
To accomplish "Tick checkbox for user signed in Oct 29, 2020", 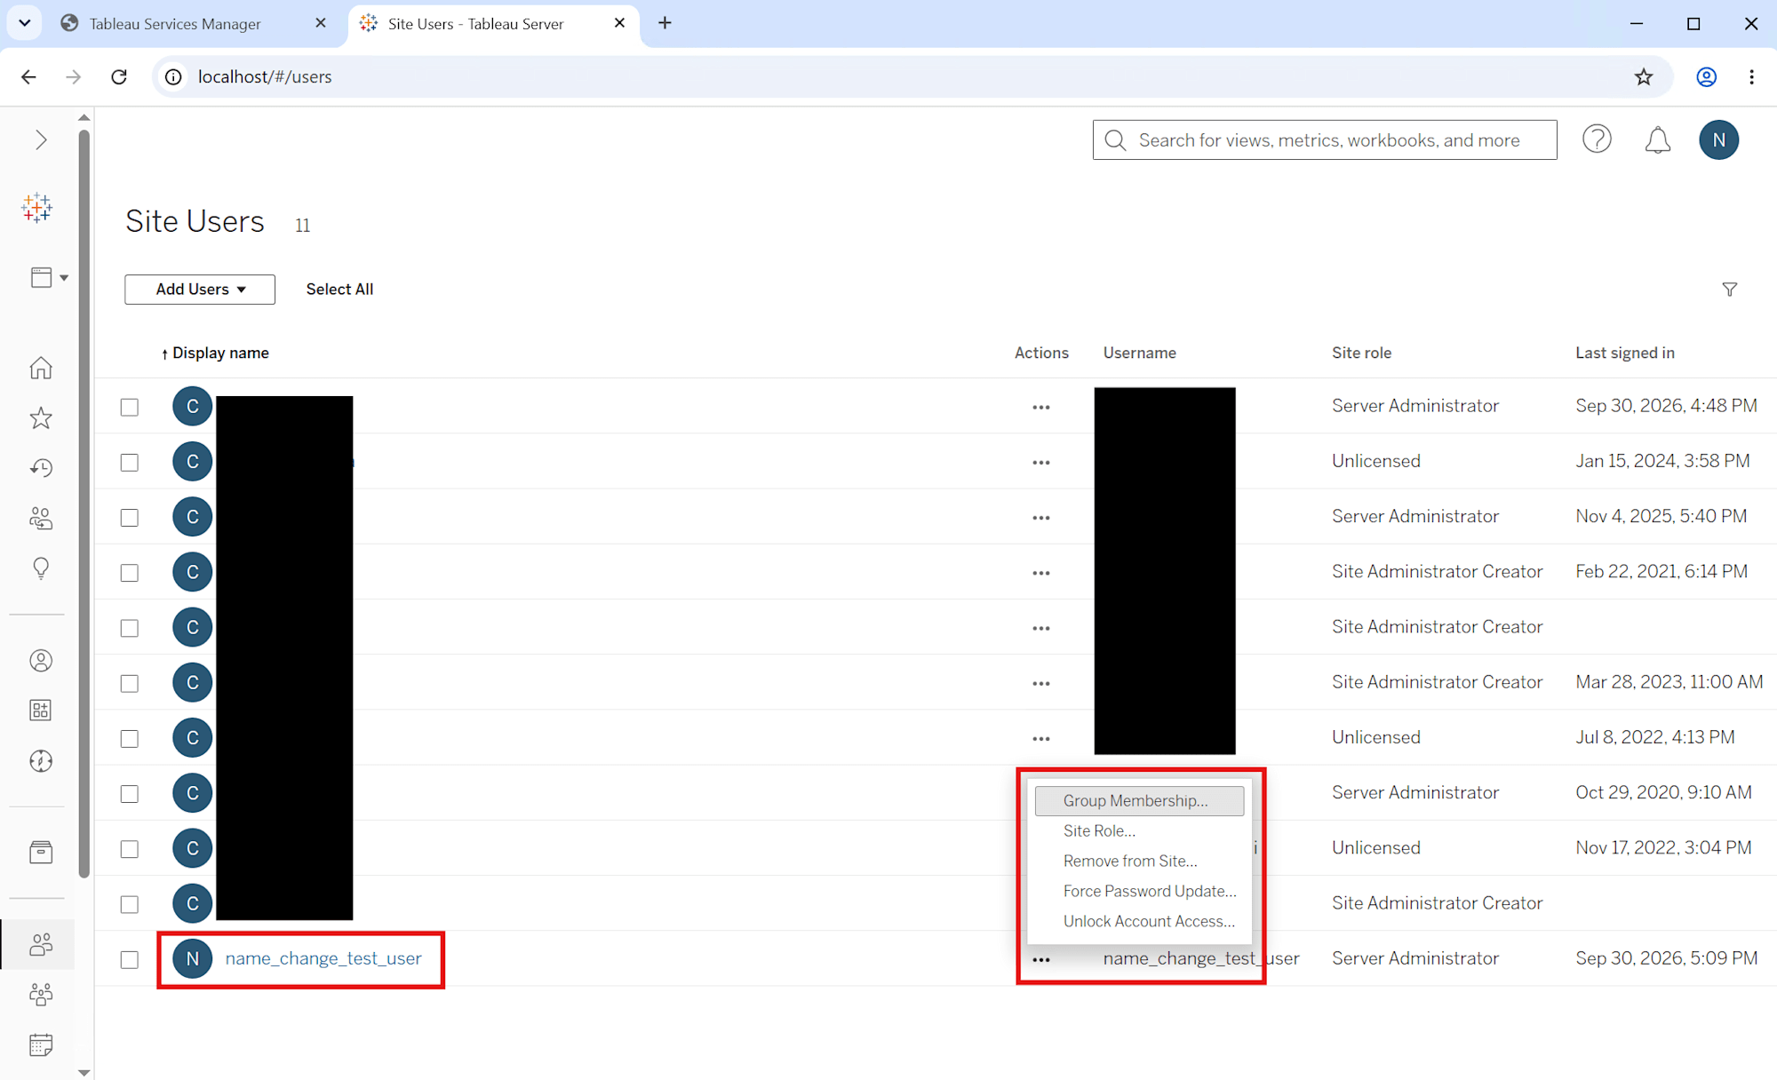I will click(130, 794).
